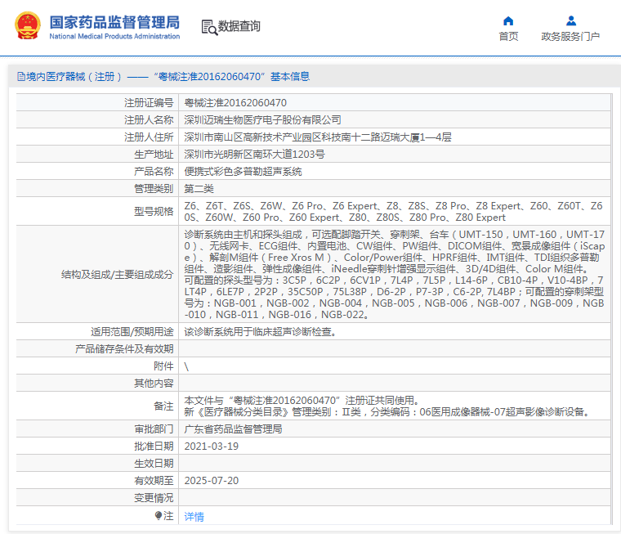This screenshot has height=534, width=621.
Task: Click the 批准日期 label
Action: 154,446
